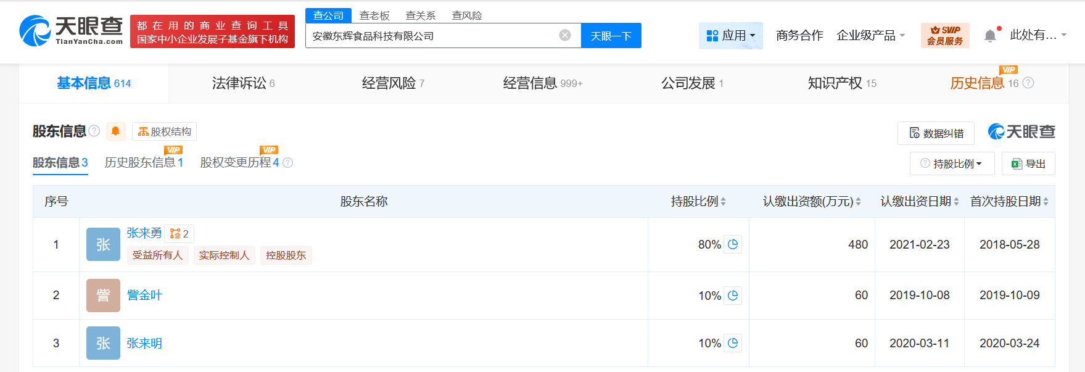Expand the 企业级产品 menu
1085x372 pixels.
[x=870, y=35]
